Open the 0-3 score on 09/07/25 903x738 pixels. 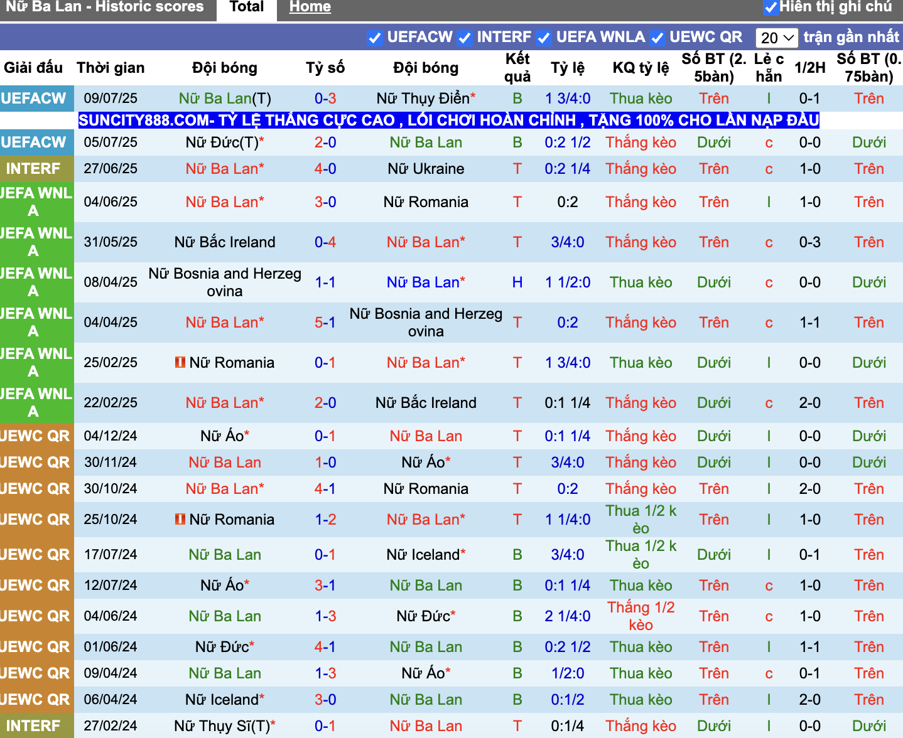[x=325, y=99]
